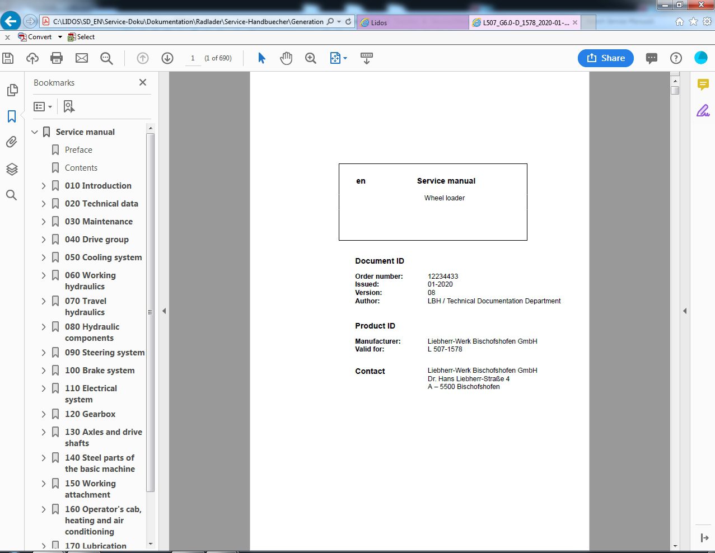
Task: Open the Fill & Sign pen icon
Action: pyautogui.click(x=703, y=110)
